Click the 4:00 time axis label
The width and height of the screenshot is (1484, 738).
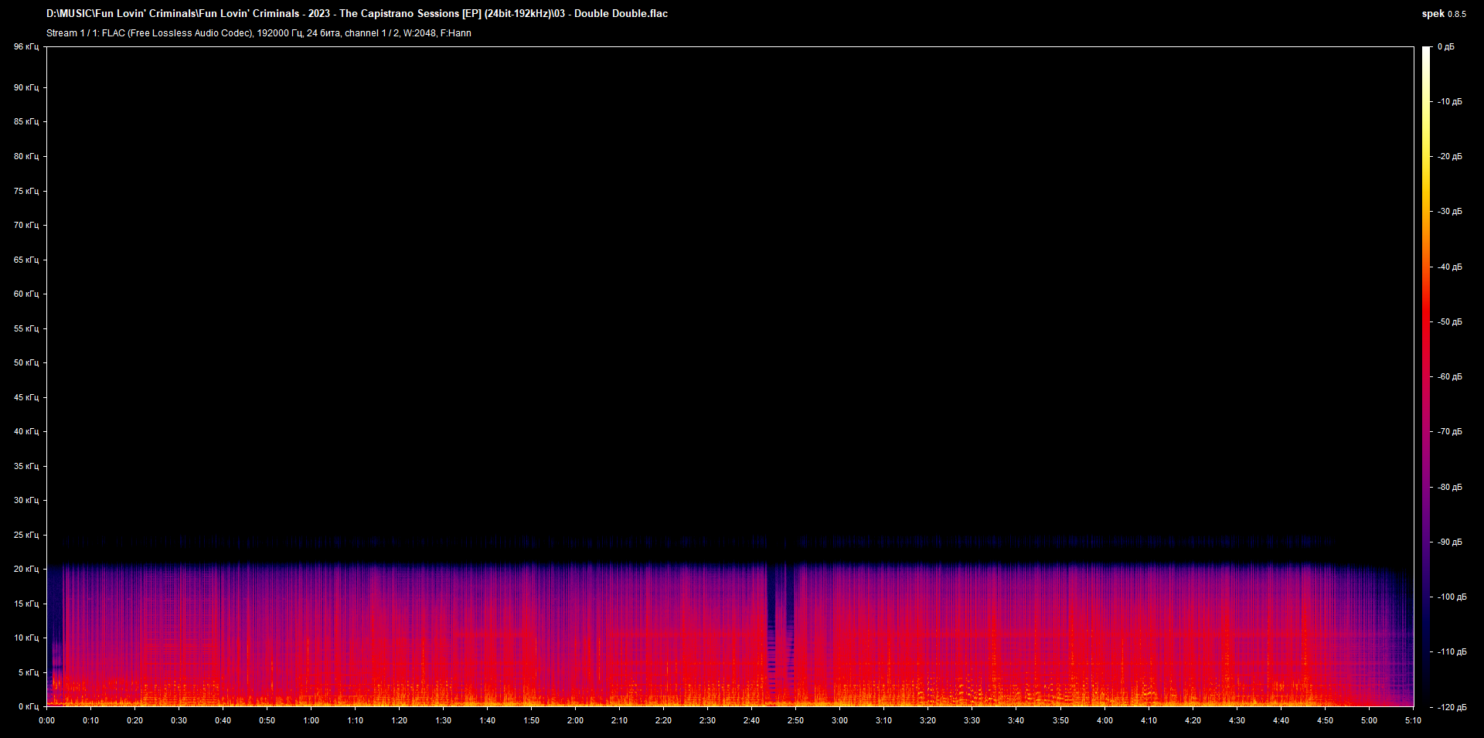1104,720
